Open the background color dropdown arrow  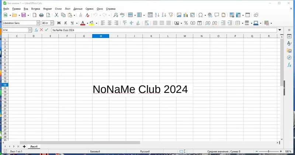tap(97, 23)
